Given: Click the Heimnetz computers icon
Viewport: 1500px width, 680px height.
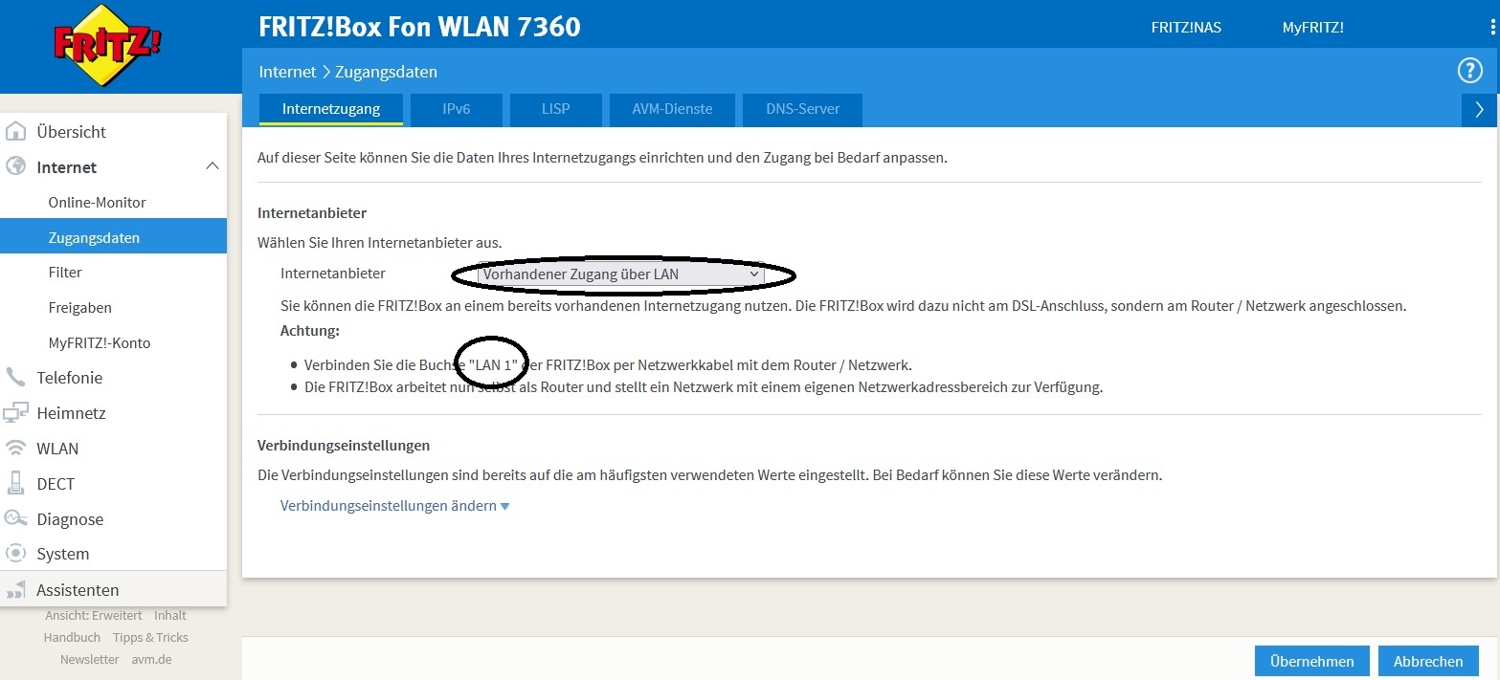Looking at the screenshot, I should 15,413.
